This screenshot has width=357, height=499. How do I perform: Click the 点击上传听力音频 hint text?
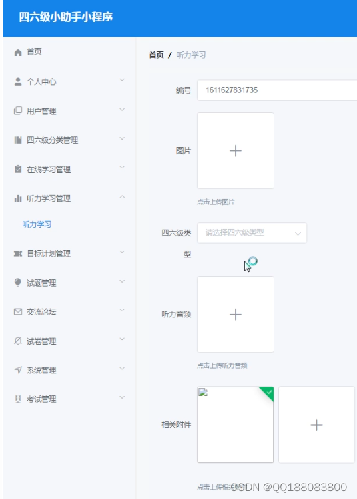pyautogui.click(x=222, y=365)
